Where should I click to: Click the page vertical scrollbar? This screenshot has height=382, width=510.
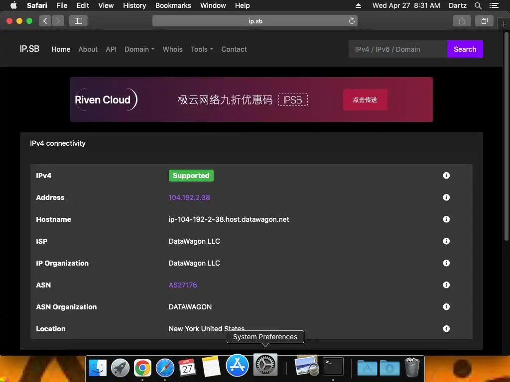(x=506, y=136)
